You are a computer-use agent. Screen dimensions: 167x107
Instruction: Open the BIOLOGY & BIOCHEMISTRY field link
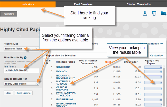pyautogui.click(x=66, y=77)
